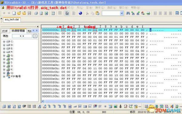Click the 筛选 filter input field

click(x=22, y=36)
